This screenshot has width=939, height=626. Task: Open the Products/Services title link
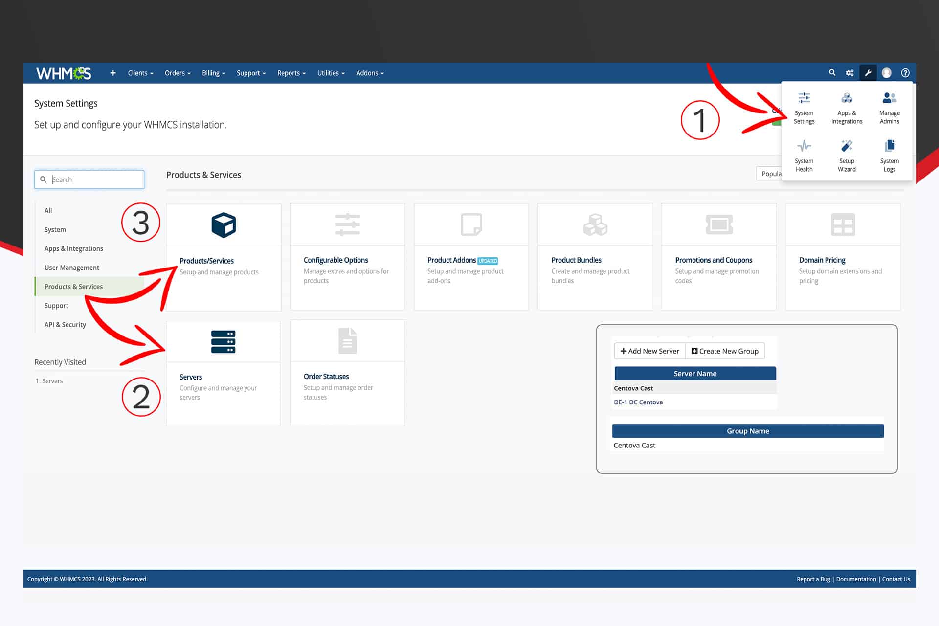pyautogui.click(x=206, y=261)
